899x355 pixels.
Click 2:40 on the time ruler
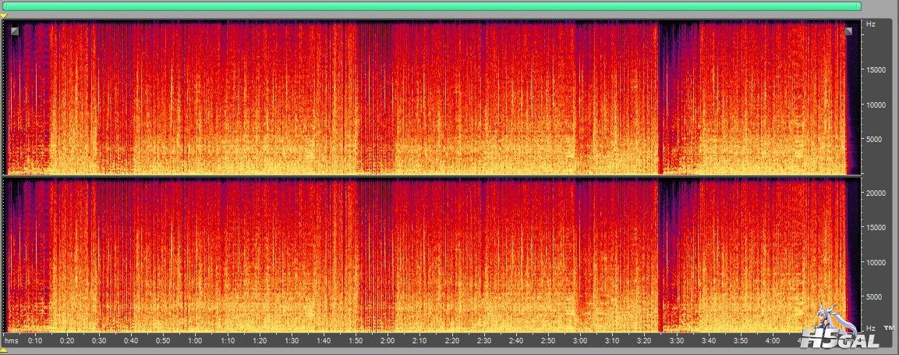click(515, 340)
